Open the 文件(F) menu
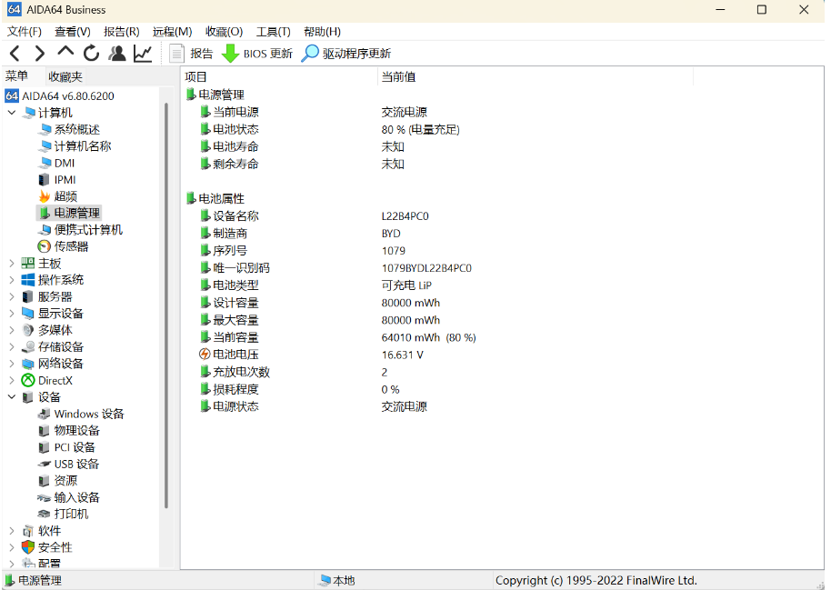Viewport: 831px width, 590px height. (25, 32)
